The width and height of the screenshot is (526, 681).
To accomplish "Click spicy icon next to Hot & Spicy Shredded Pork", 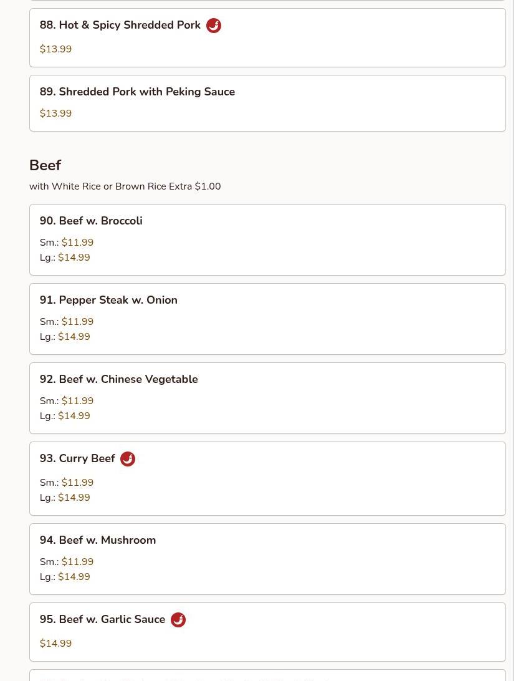I will point(213,26).
